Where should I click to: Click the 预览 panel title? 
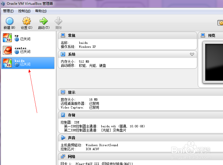pyautogui.click(x=211, y=35)
